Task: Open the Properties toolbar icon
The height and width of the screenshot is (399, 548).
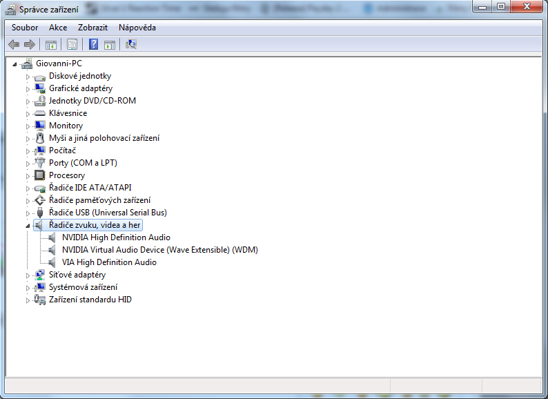Action: pos(72,44)
